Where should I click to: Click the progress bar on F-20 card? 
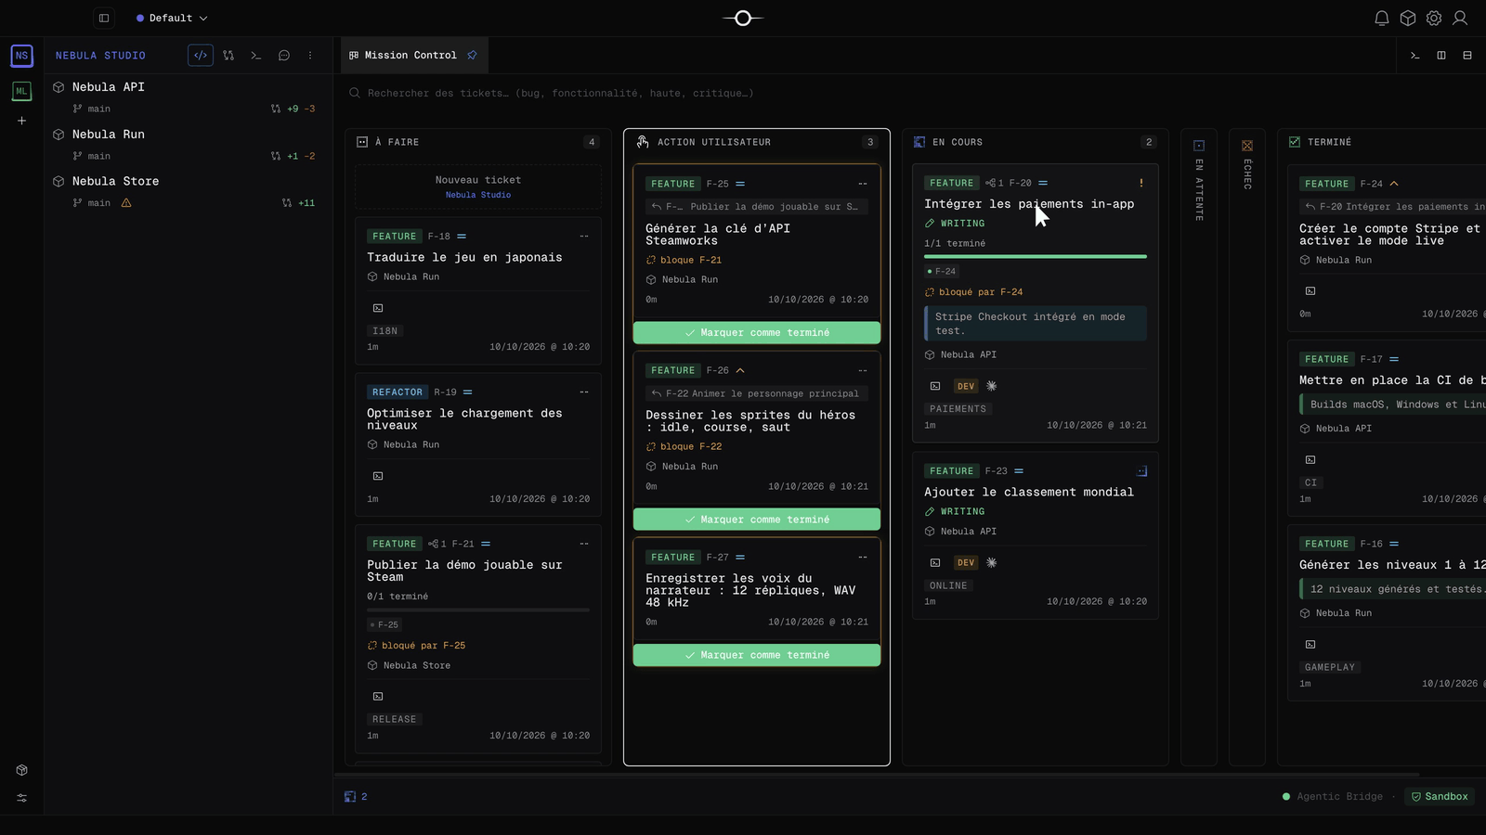(1036, 256)
